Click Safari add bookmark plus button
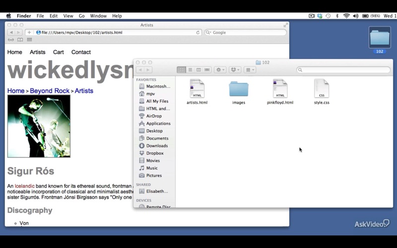The width and height of the screenshot is (397, 248). pyautogui.click(x=29, y=32)
